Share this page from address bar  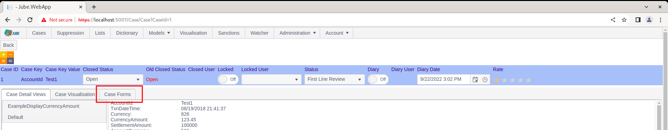[613, 20]
